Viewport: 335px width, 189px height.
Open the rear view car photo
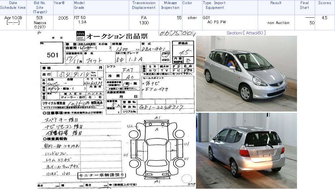(x=246, y=151)
